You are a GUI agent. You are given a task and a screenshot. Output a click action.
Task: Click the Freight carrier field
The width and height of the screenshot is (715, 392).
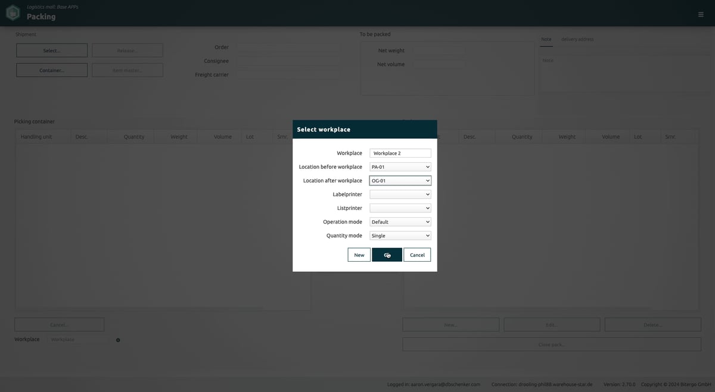288,75
